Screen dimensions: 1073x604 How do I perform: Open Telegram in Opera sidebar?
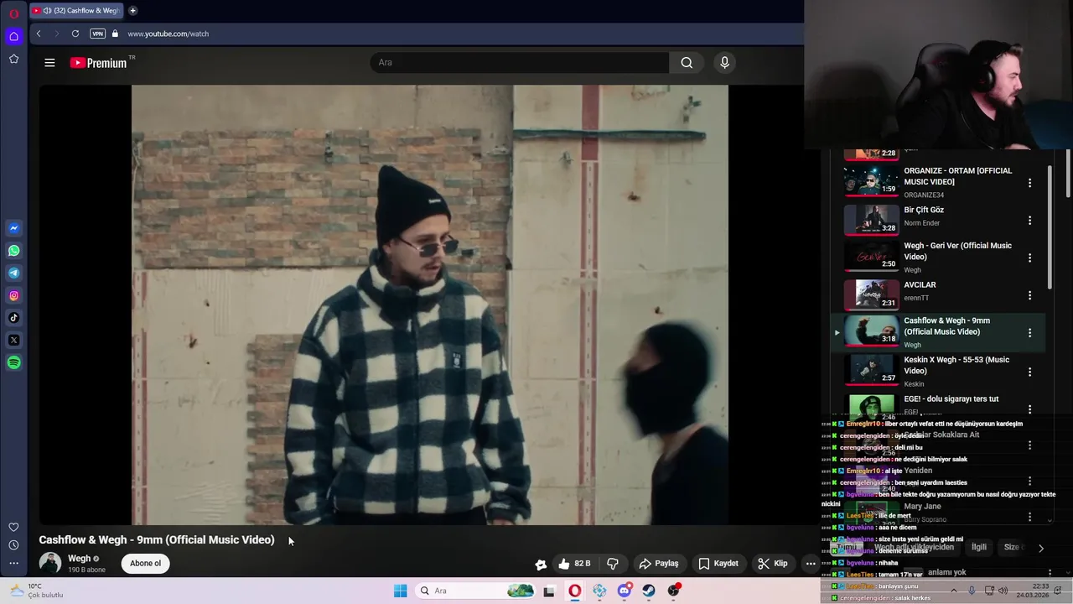pyautogui.click(x=13, y=273)
